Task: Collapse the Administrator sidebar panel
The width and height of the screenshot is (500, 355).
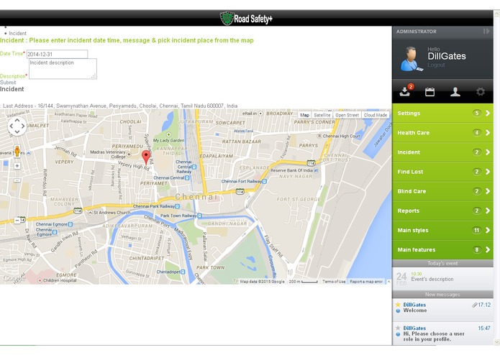Action: pos(486,31)
